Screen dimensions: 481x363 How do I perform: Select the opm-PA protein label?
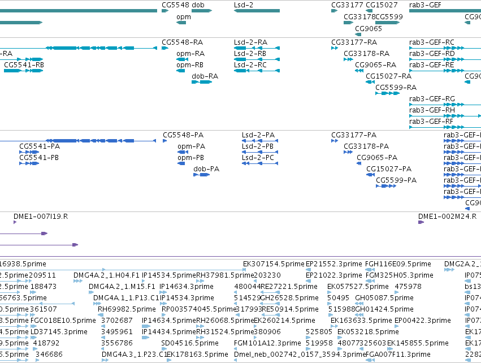(x=192, y=146)
